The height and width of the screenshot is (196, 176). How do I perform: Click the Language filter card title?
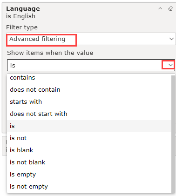coord(23,8)
